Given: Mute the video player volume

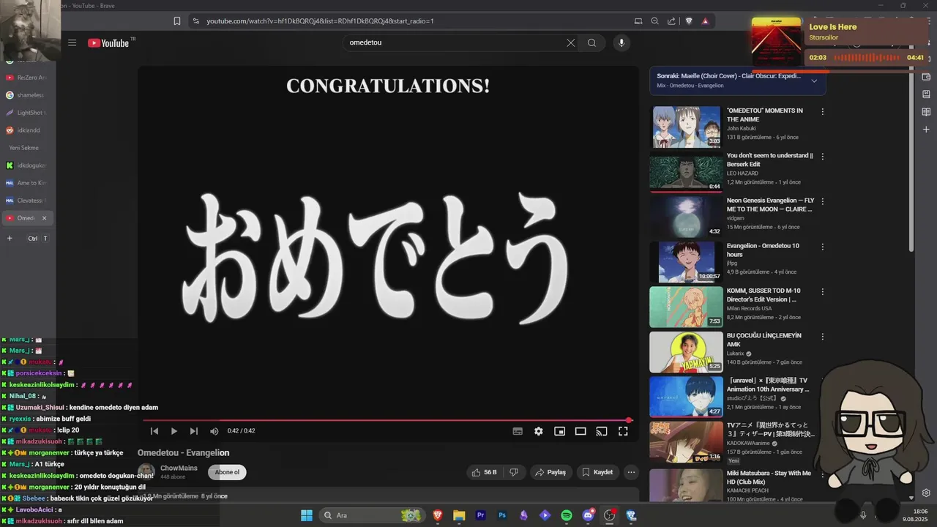Looking at the screenshot, I should point(214,431).
